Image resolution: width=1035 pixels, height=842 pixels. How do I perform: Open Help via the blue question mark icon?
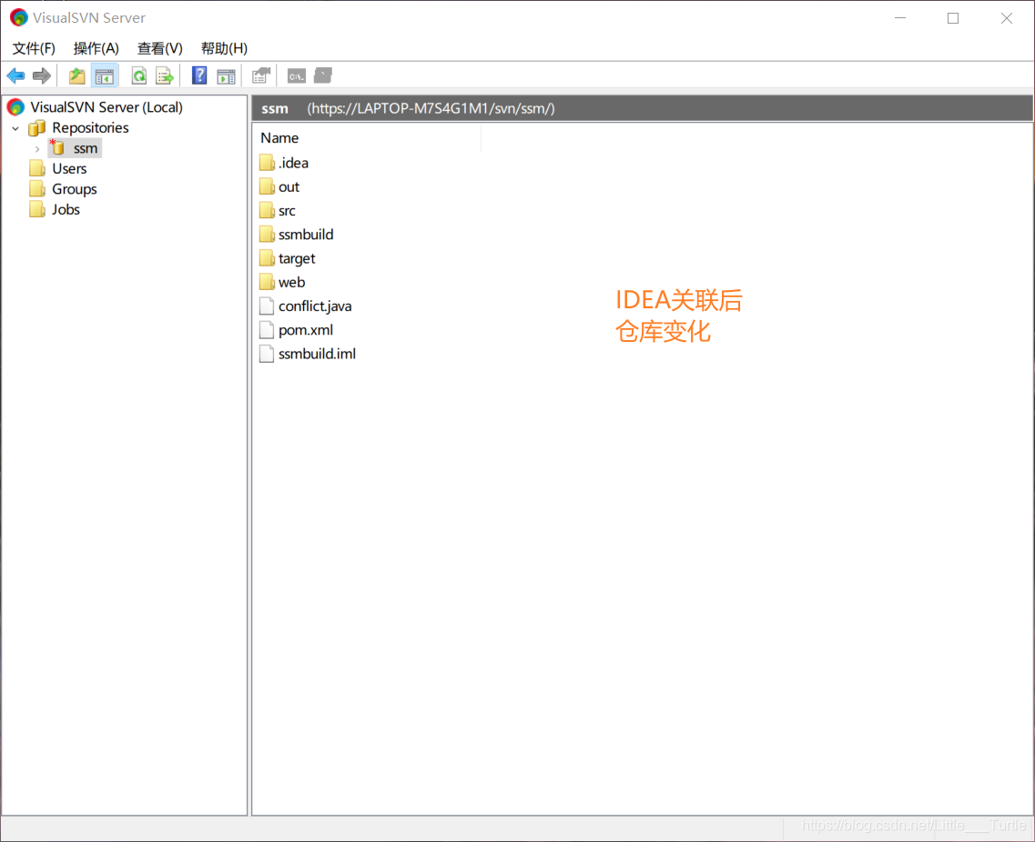[x=199, y=75]
